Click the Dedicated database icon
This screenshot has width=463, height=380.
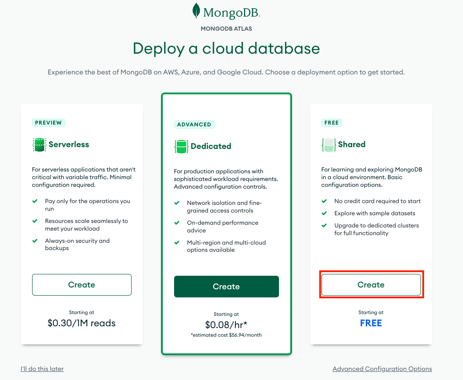(x=181, y=147)
